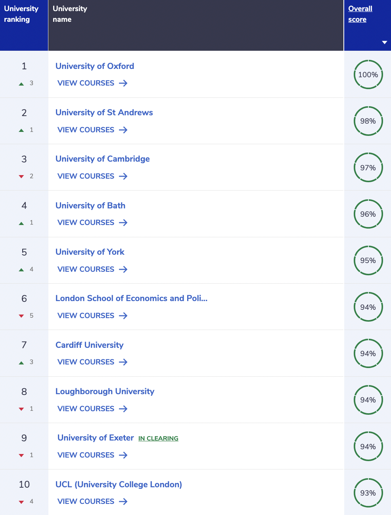Click the 98% score circle for St Andrews
The image size is (391, 515).
click(x=368, y=121)
